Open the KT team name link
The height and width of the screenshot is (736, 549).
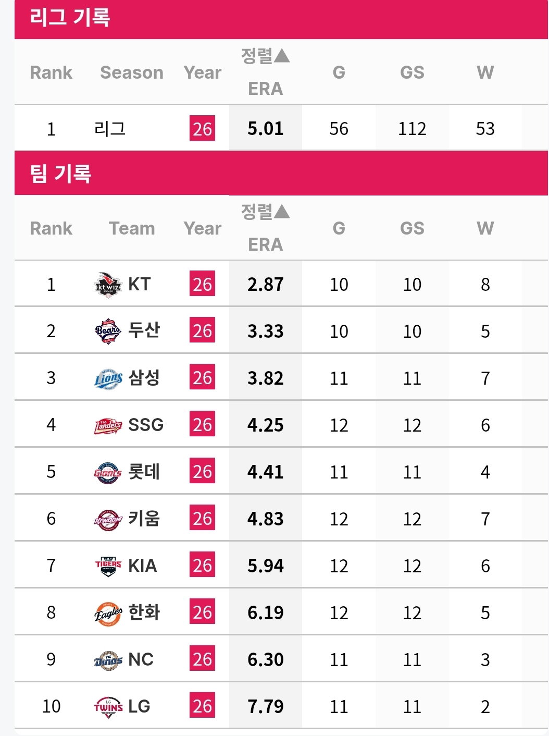[140, 285]
